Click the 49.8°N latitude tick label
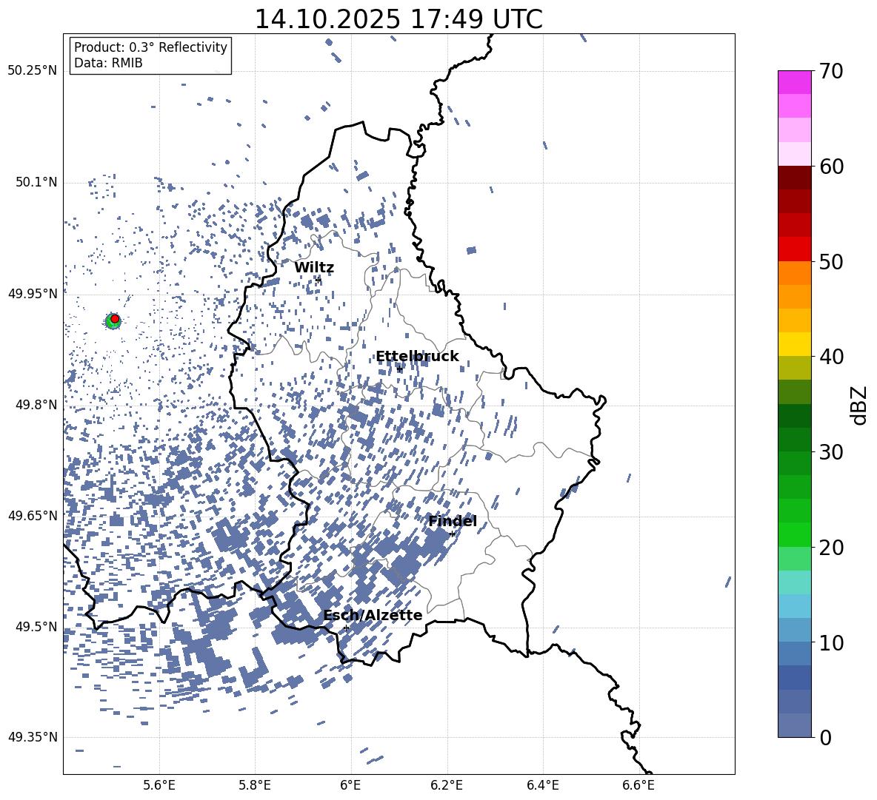Image resolution: width=877 pixels, height=800 pixels. click(36, 405)
